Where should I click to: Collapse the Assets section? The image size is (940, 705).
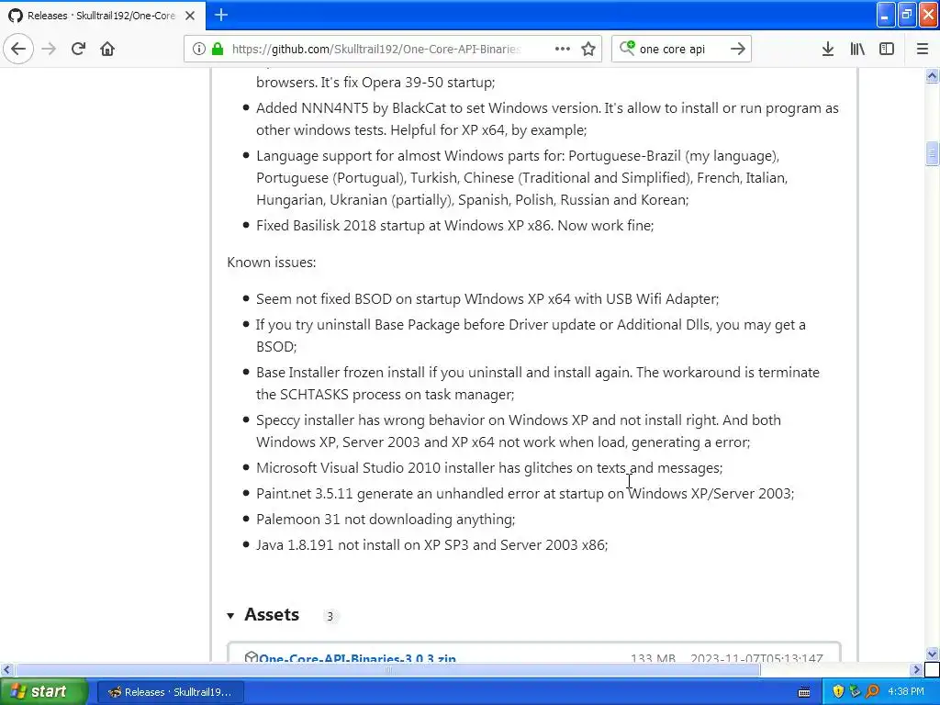click(x=230, y=616)
